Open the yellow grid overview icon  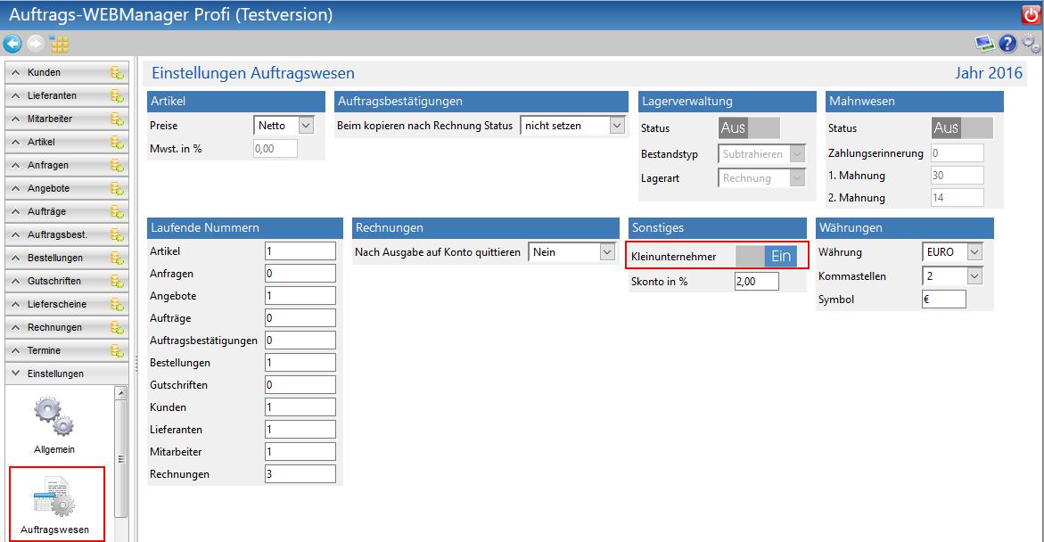[59, 43]
